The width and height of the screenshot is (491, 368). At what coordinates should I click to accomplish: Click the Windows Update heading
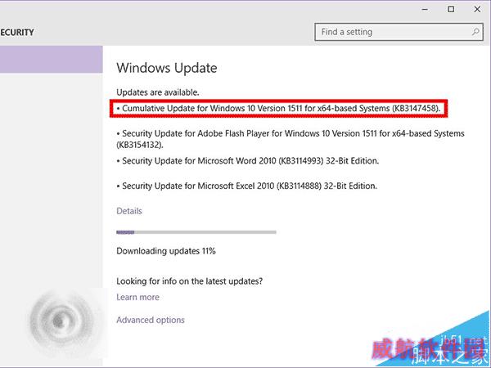(167, 68)
